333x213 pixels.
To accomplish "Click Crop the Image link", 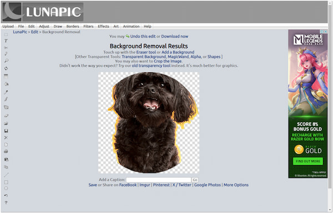I will pyautogui.click(x=168, y=61).
